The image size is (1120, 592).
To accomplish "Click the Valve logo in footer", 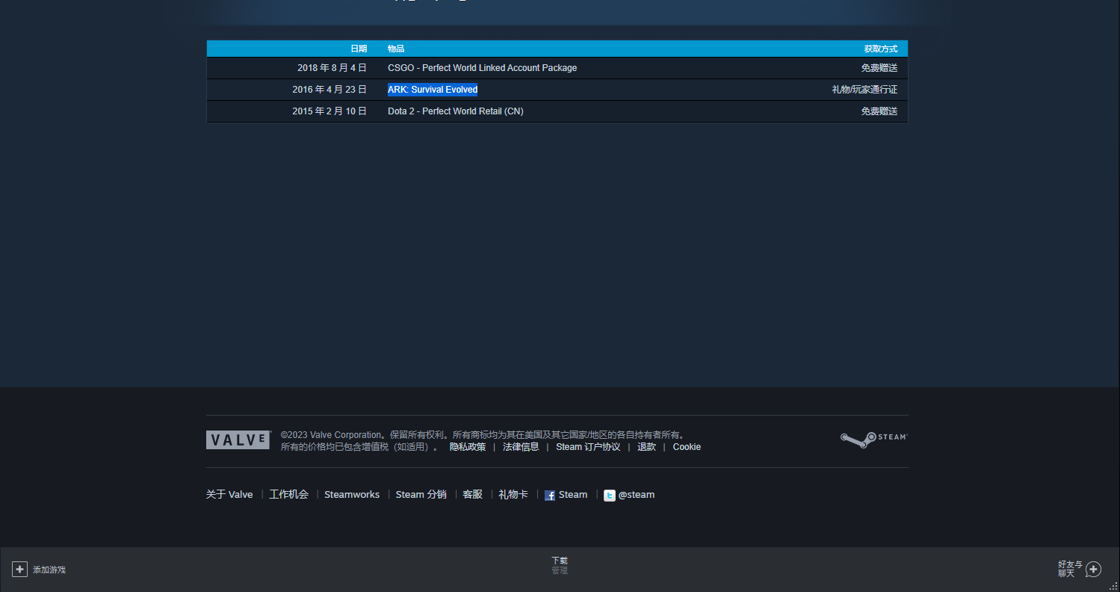I will click(238, 440).
